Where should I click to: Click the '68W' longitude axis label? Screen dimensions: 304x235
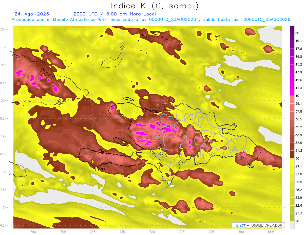pos(271,232)
